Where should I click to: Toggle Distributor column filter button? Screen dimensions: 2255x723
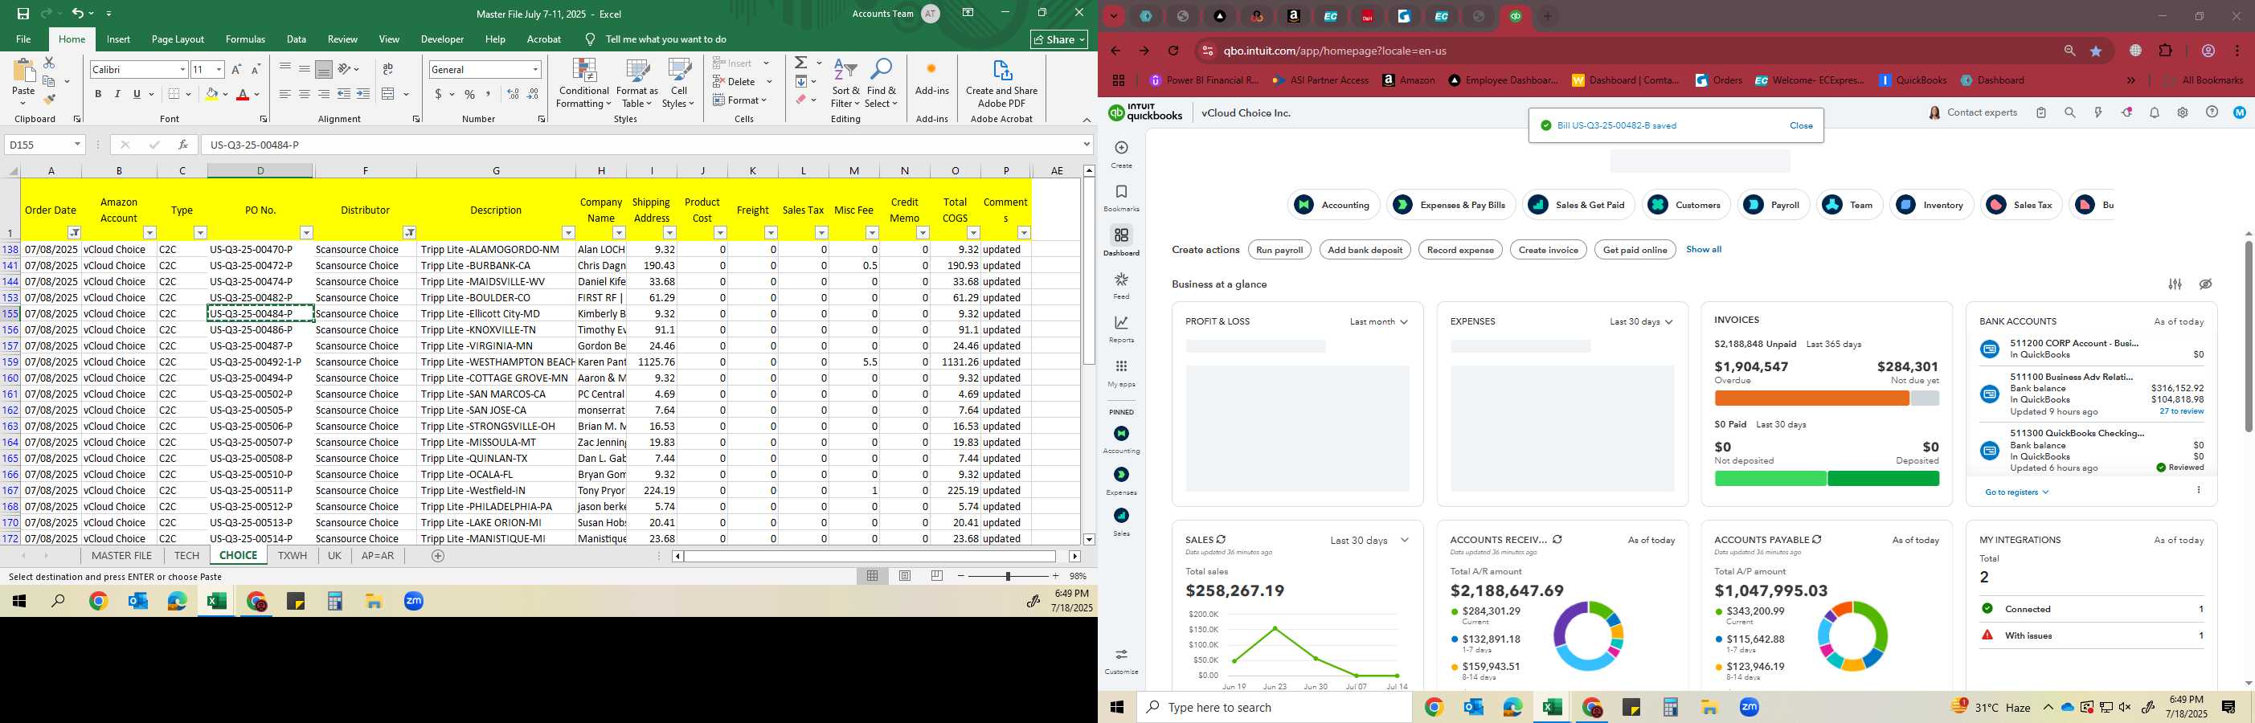click(x=409, y=233)
